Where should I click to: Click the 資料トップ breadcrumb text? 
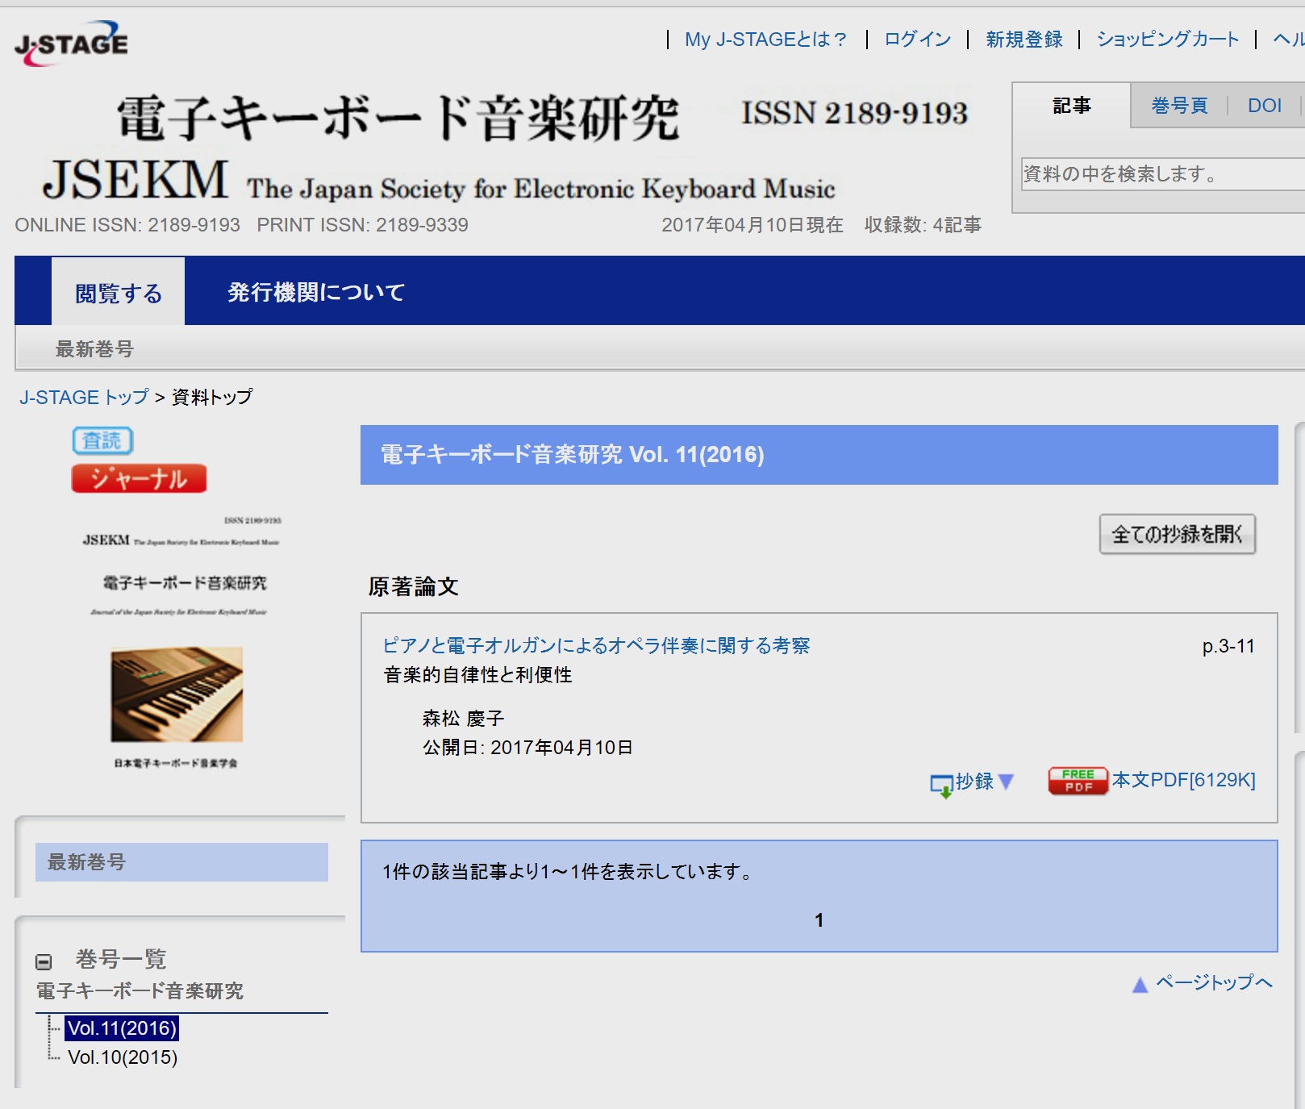tap(212, 397)
